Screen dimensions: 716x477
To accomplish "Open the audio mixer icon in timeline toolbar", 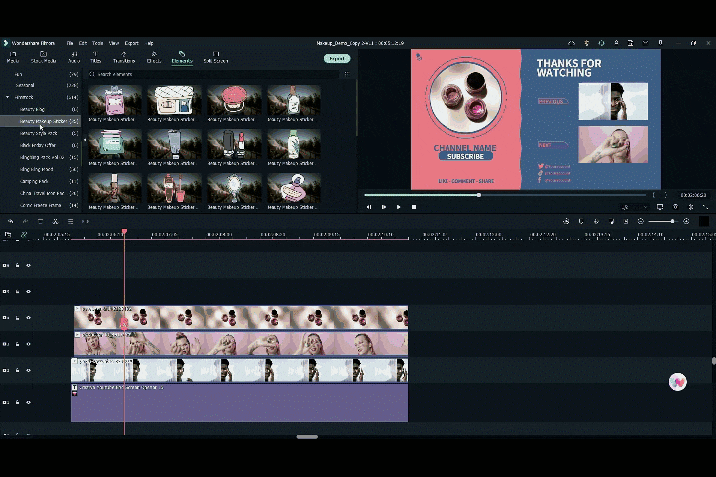I will (x=611, y=221).
